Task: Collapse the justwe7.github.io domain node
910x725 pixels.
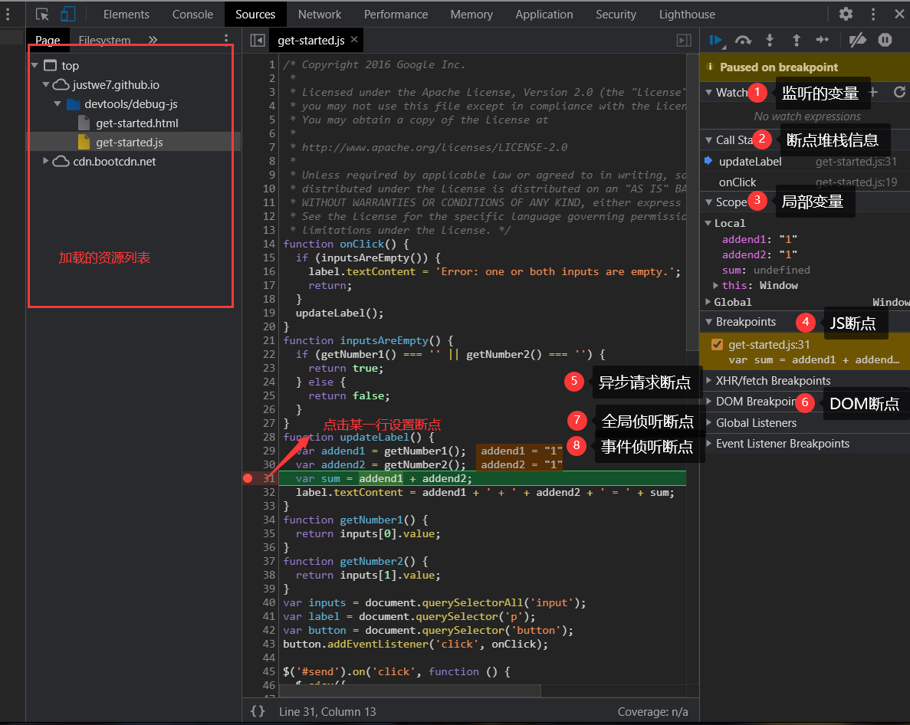Action: [46, 84]
